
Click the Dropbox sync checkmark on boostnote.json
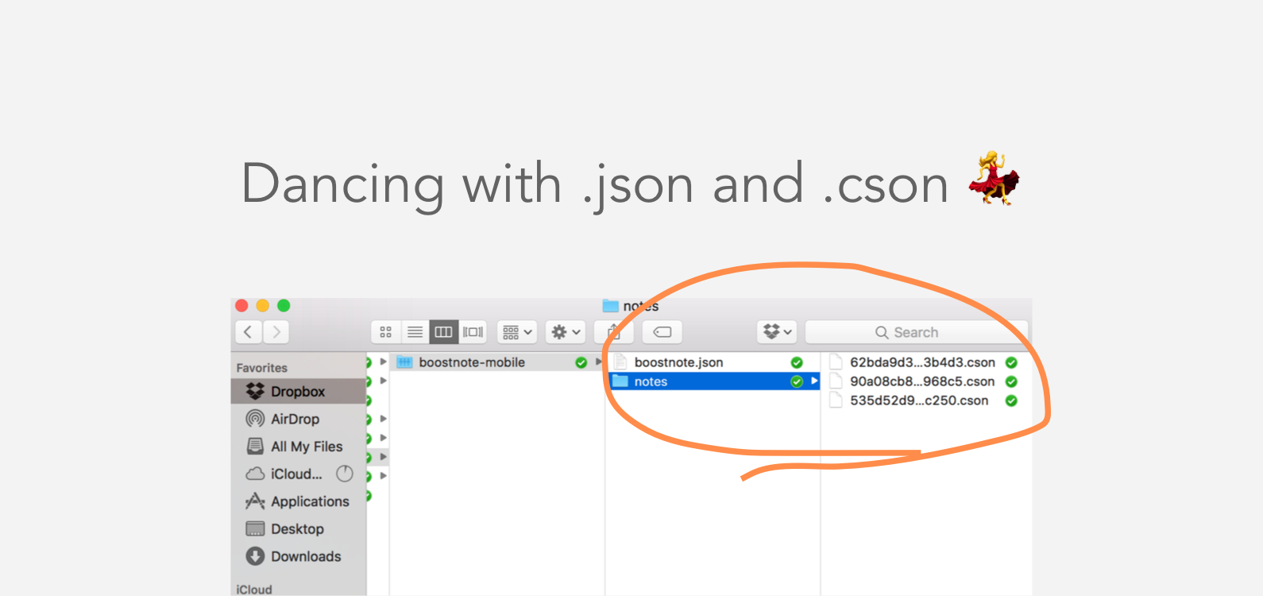tap(797, 362)
